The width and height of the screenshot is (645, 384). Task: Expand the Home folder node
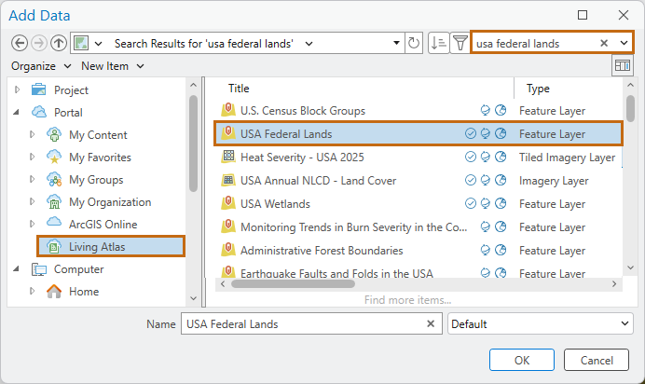point(32,291)
